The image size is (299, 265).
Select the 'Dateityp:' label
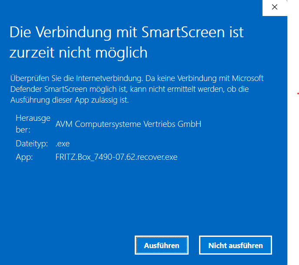point(32,143)
